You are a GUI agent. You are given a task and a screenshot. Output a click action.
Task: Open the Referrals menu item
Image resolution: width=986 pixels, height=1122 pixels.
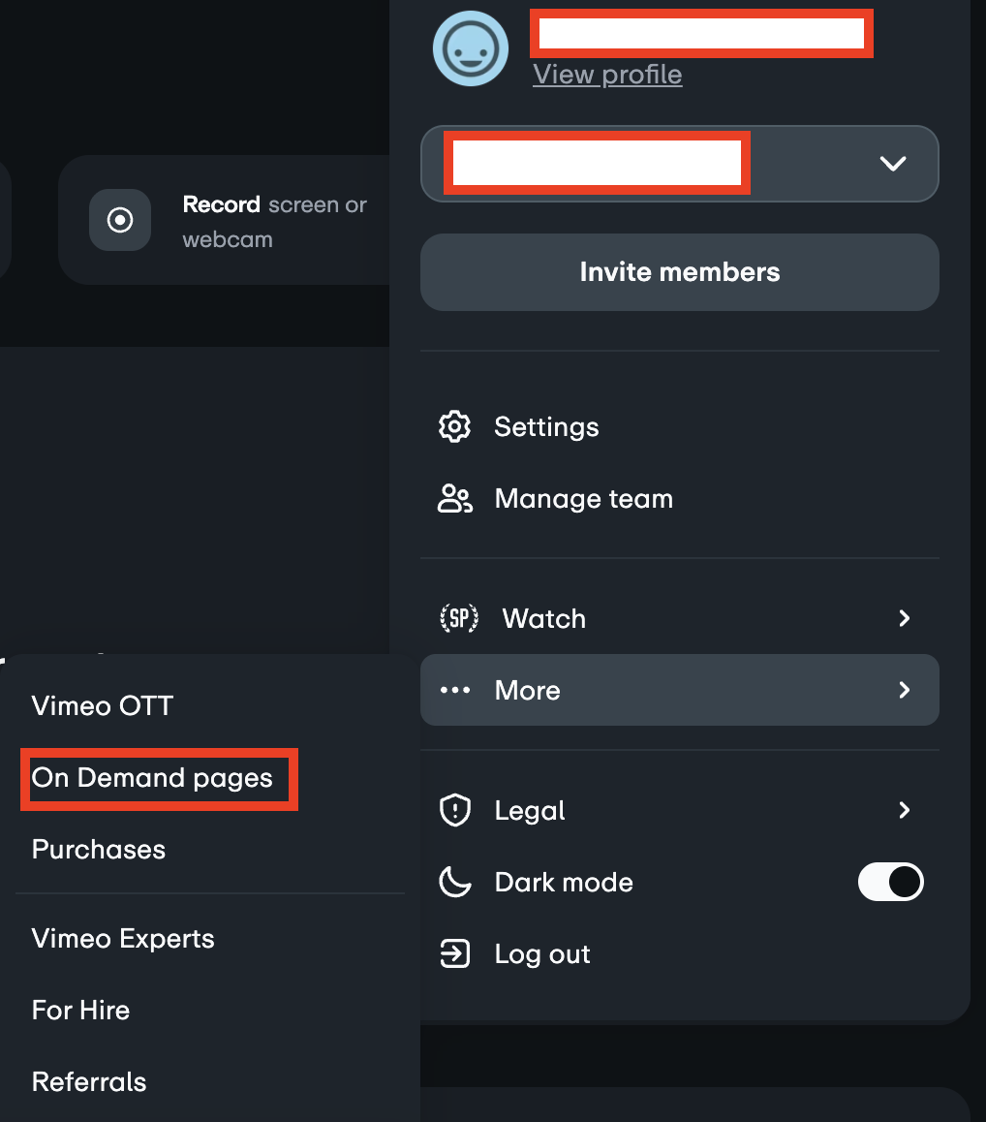(x=89, y=1082)
